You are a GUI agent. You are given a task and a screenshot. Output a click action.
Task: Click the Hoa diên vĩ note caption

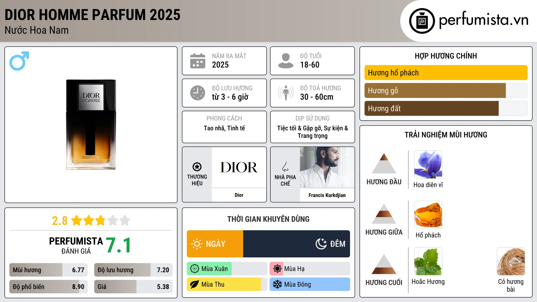(x=428, y=185)
